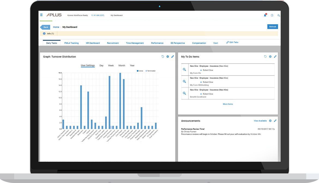
Task: Open Turnover Distribution graph settings gear
Action: [168, 57]
